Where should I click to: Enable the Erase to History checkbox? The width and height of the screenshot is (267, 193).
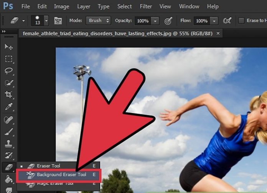tap(241, 20)
